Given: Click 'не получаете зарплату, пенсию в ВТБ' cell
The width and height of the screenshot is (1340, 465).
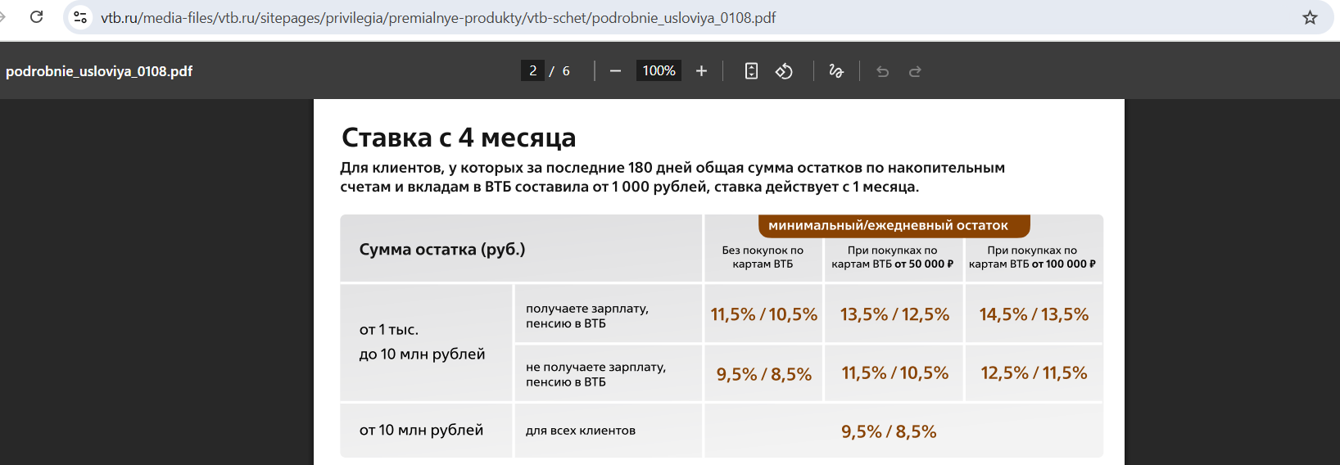Looking at the screenshot, I should (x=608, y=373).
